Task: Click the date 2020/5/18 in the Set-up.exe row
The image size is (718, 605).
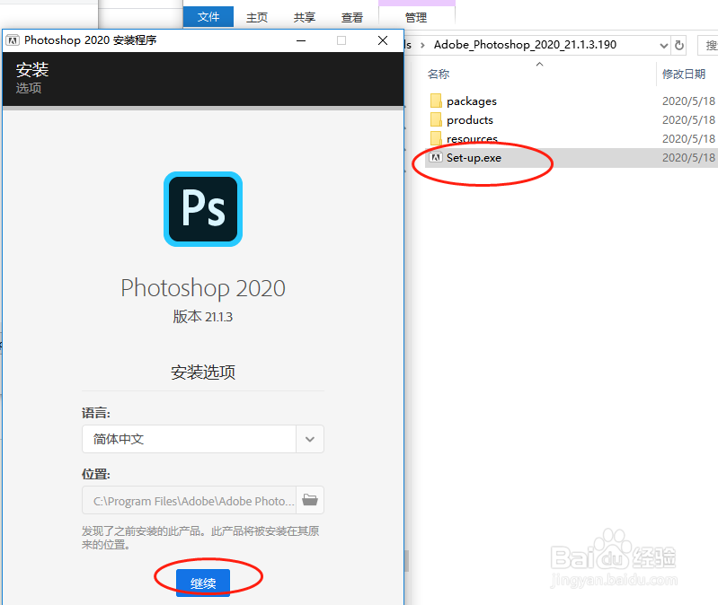Action: coord(688,158)
